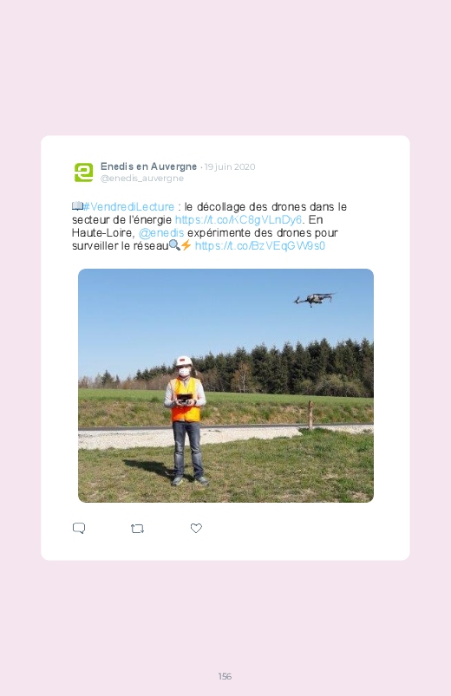Like the tweet with heart icon

click(x=196, y=528)
